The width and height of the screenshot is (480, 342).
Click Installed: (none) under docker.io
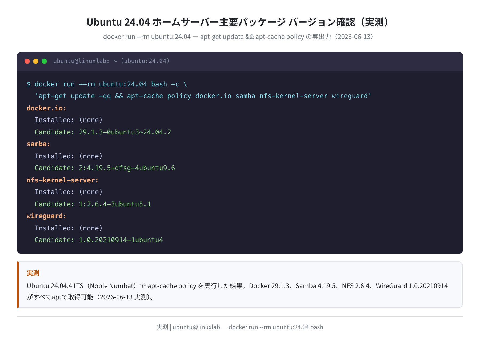point(69,120)
